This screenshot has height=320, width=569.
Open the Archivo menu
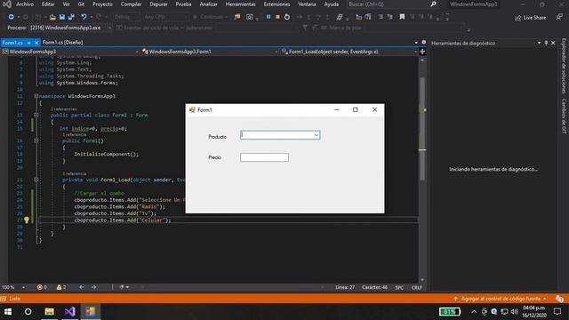point(25,4)
